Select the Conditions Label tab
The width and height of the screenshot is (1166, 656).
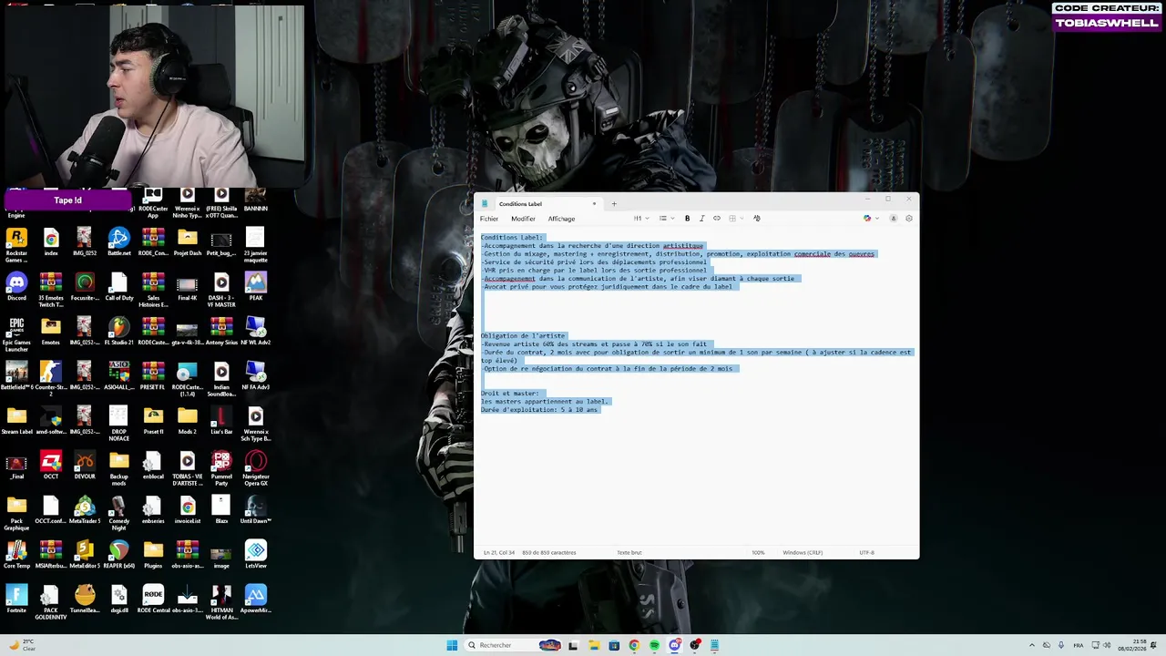[x=538, y=204]
